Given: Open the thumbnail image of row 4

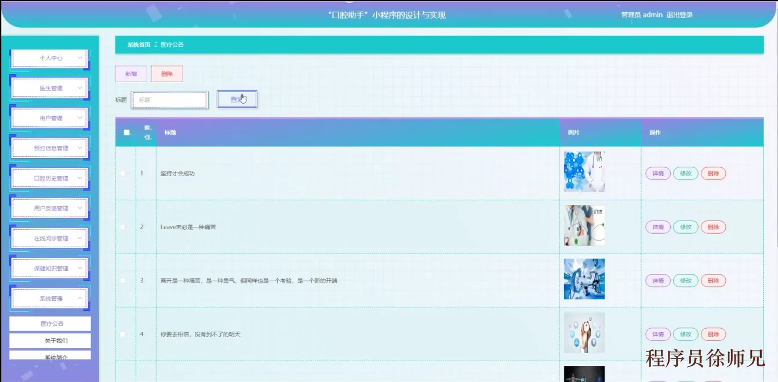Looking at the screenshot, I should click(x=584, y=333).
